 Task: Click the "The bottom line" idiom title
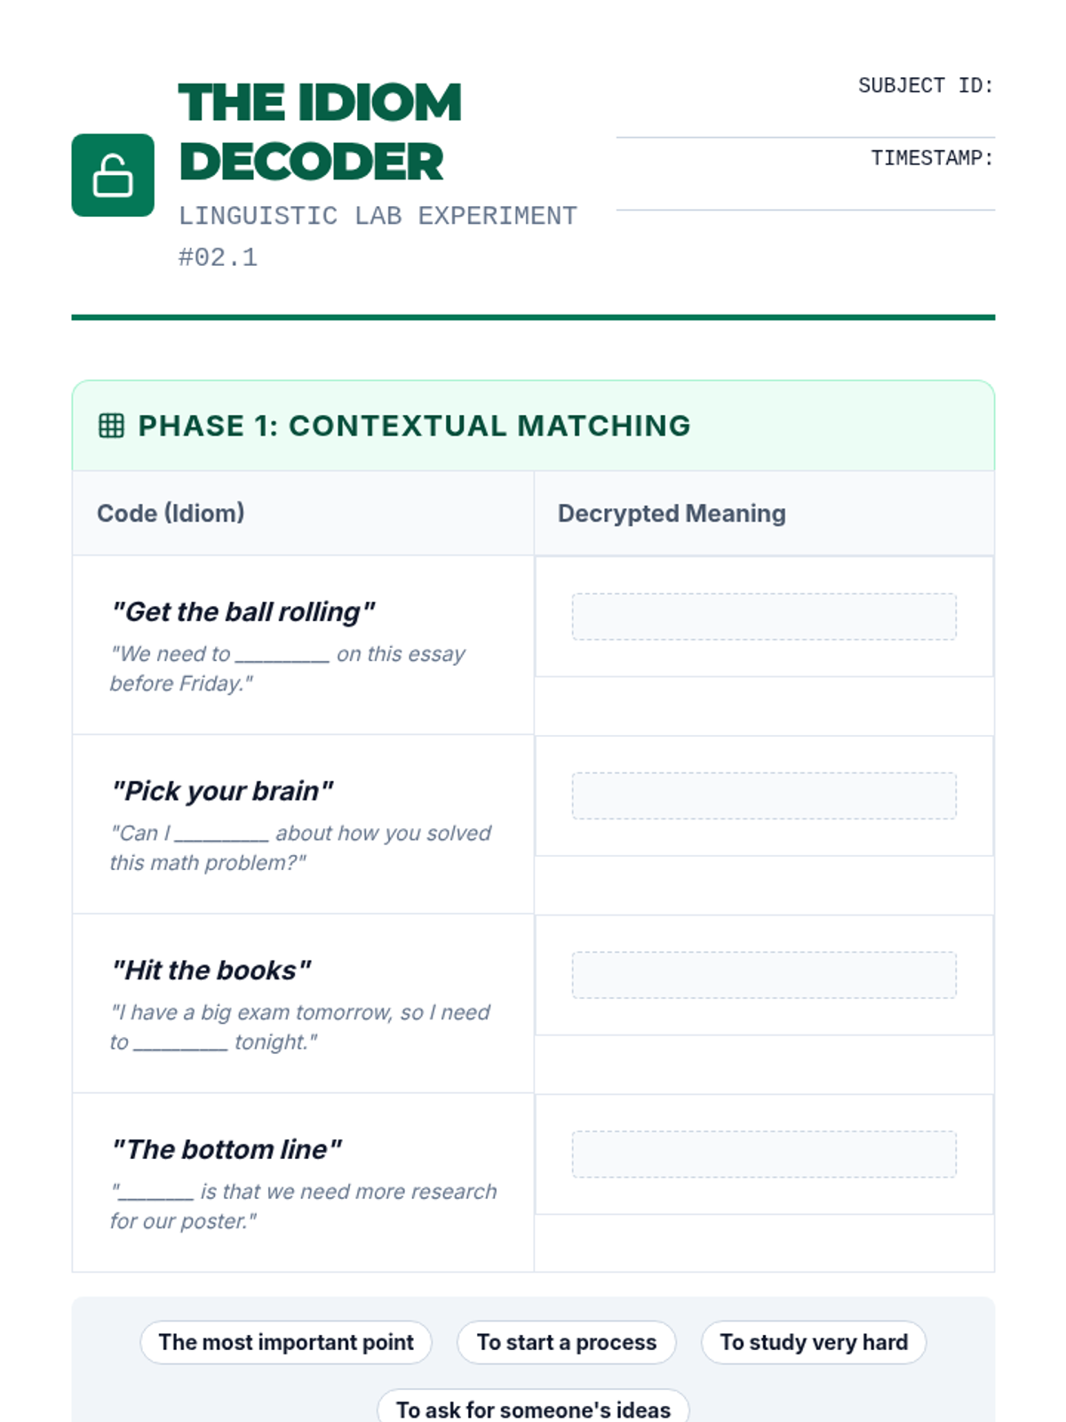pyautogui.click(x=227, y=1149)
